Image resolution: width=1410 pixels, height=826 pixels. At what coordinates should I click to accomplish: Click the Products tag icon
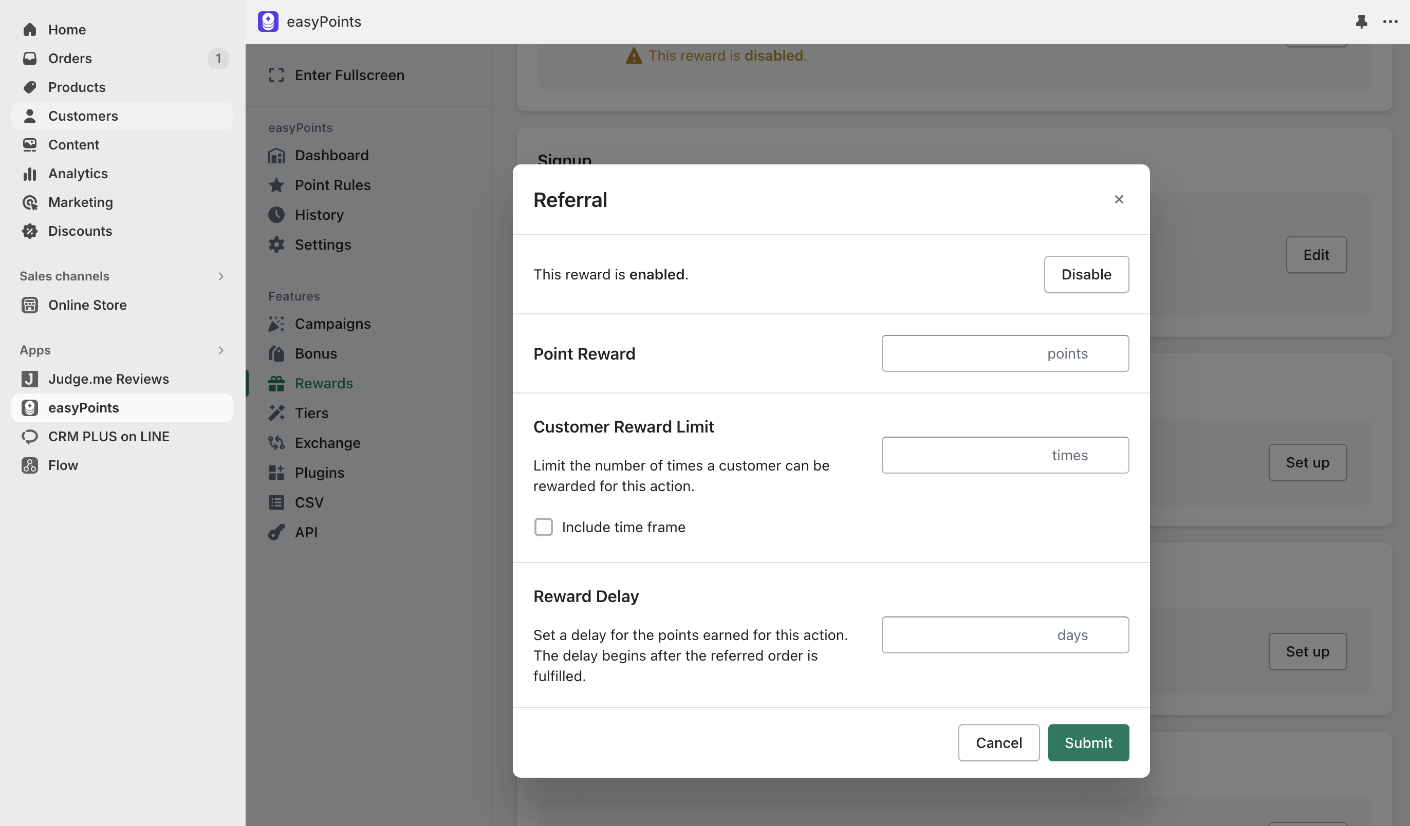30,87
